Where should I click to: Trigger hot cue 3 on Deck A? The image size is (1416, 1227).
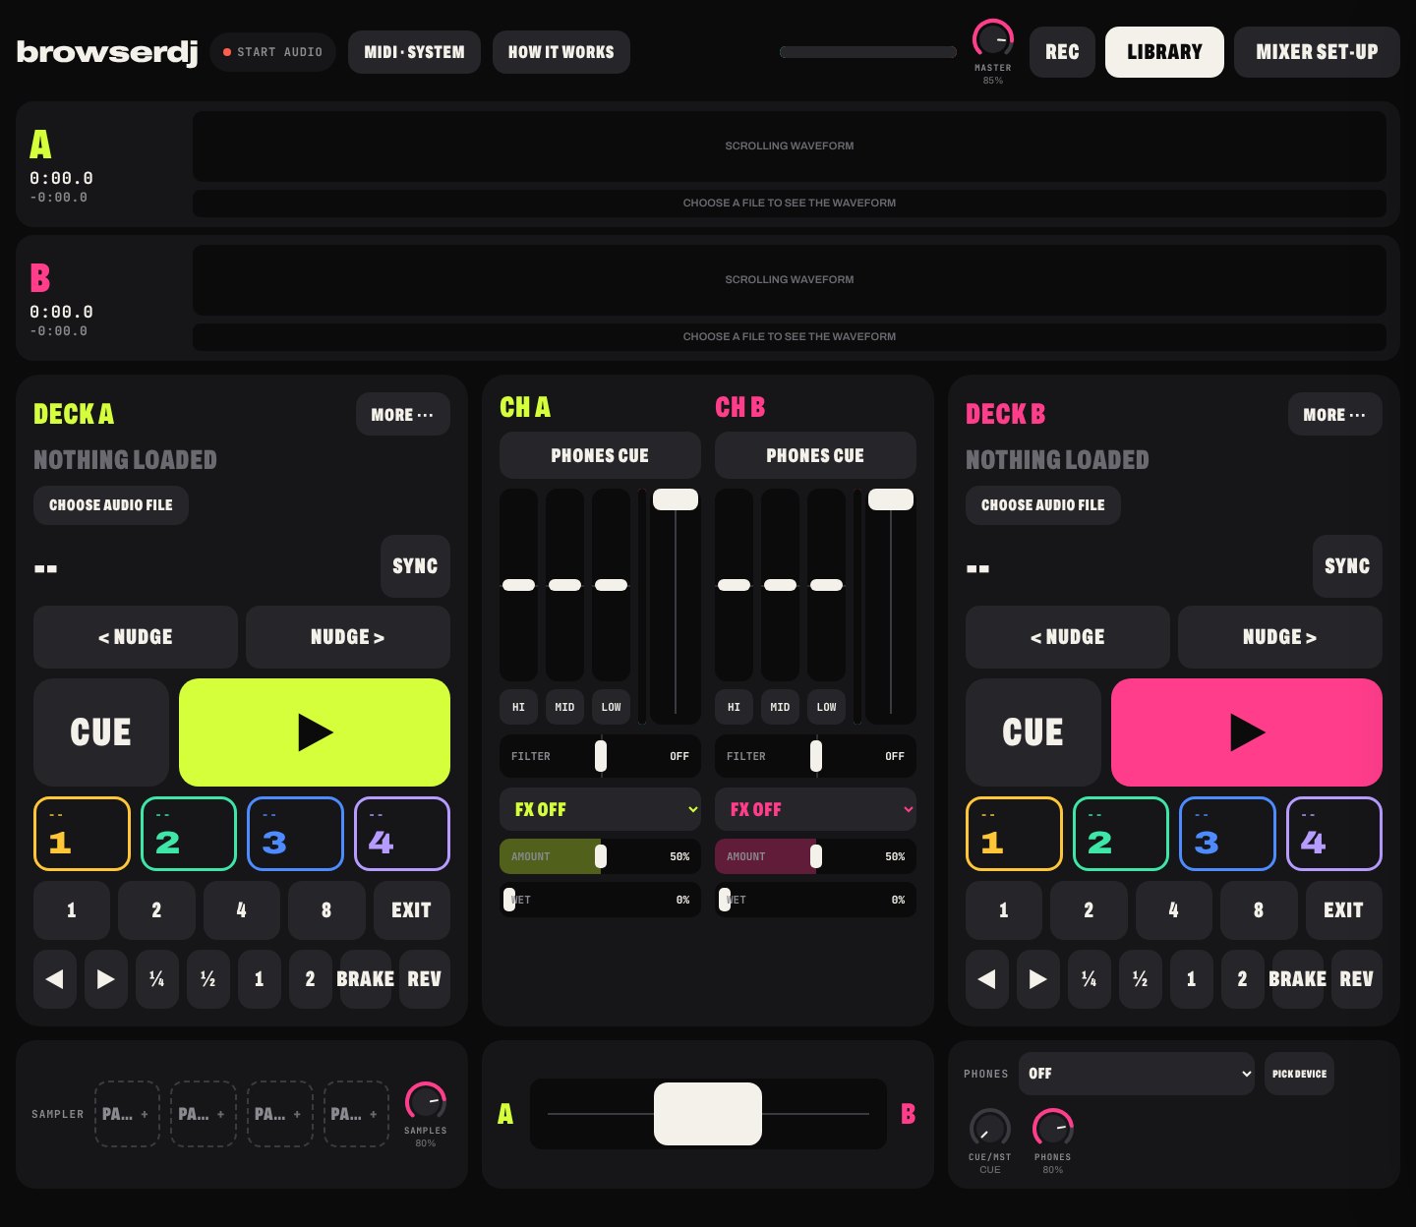tap(295, 834)
